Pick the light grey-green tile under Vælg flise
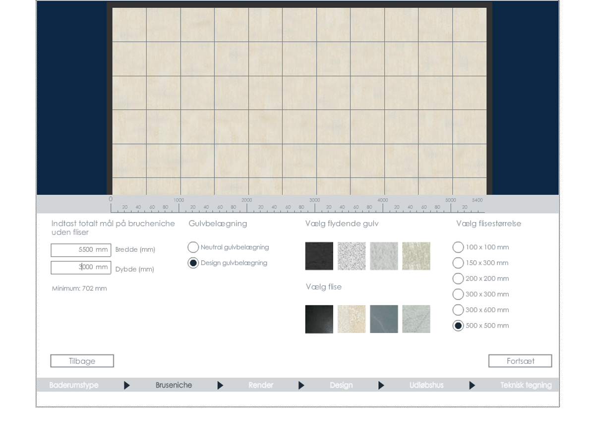The image size is (595, 446). 416,319
